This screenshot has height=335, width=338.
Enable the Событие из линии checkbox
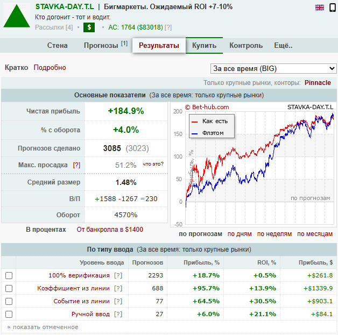[9, 301]
